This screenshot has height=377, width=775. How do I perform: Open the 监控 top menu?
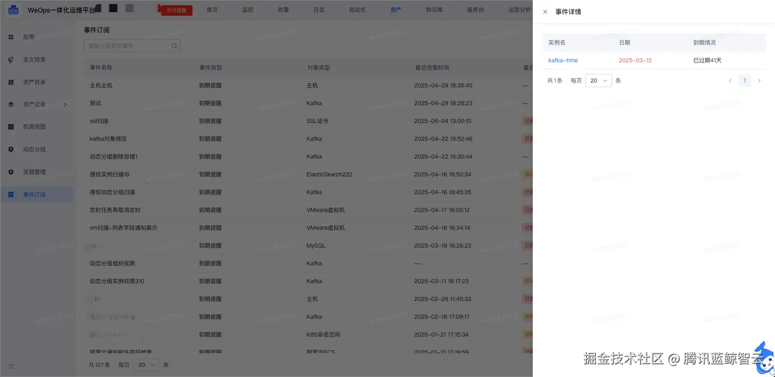(x=248, y=10)
